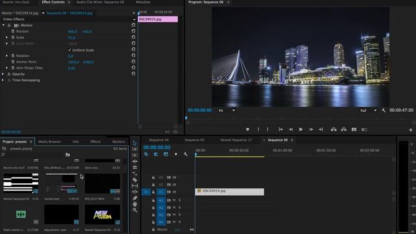Select the Selection (arrow) tool

[135, 143]
